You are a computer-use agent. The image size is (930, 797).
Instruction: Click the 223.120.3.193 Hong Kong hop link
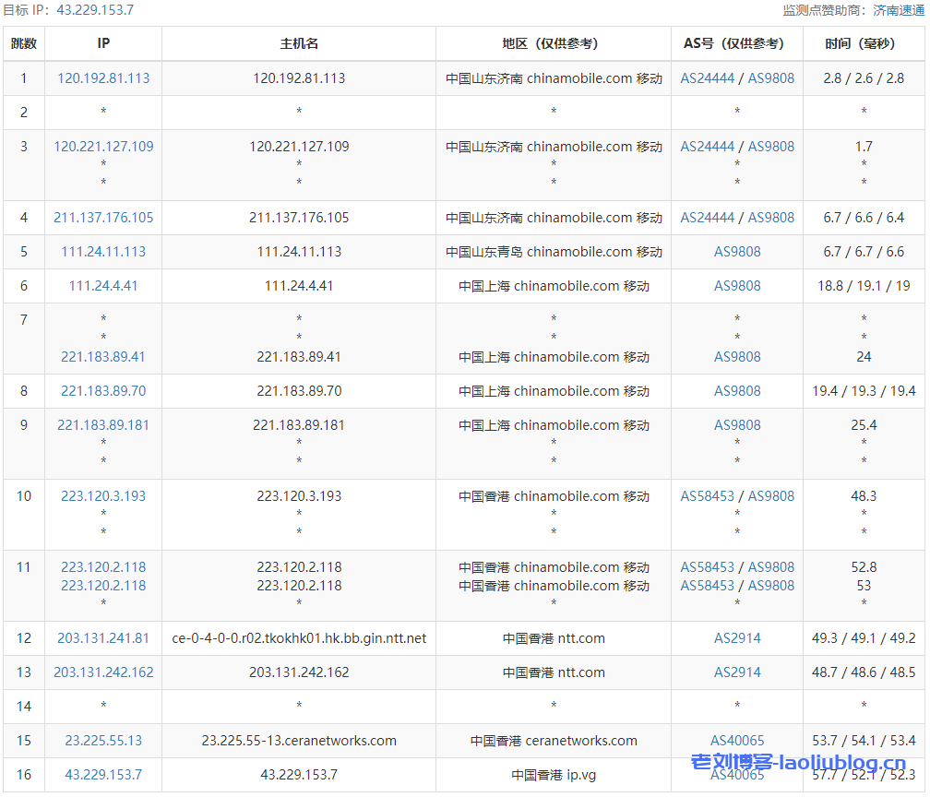[101, 495]
